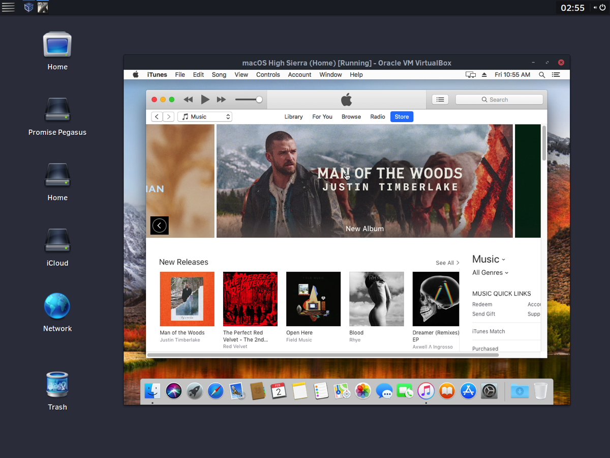Go back with the left chevron button
610x458 pixels.
tap(157, 117)
